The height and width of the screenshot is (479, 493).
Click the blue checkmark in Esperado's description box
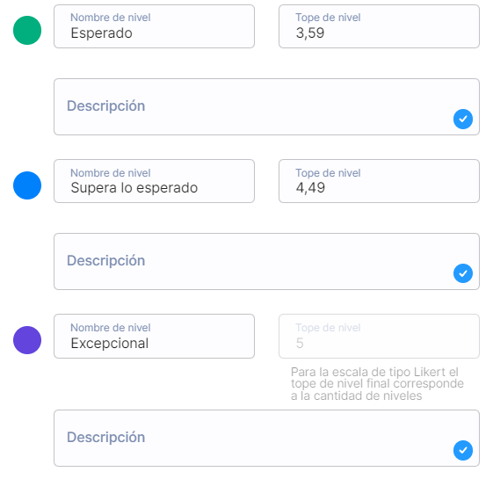[x=463, y=119]
